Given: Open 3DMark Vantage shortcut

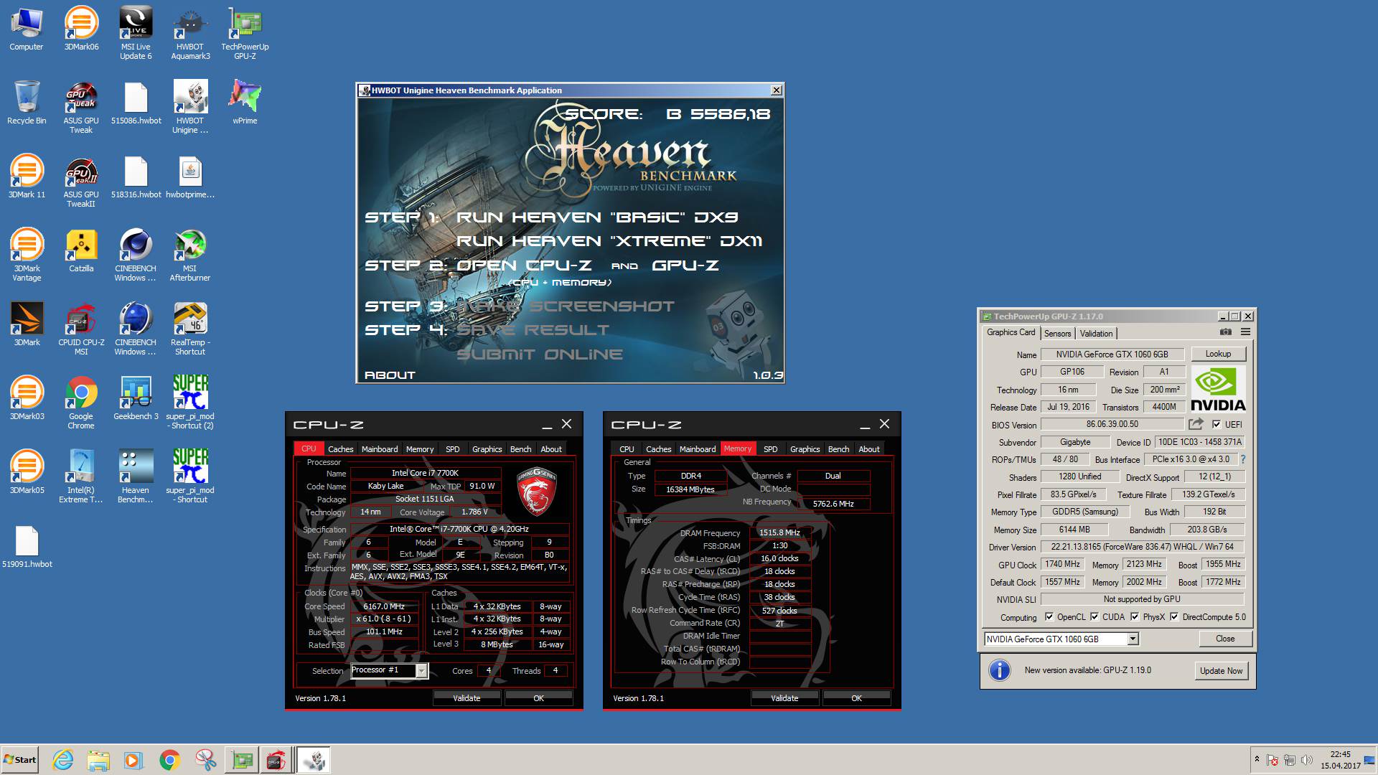Looking at the screenshot, I should click(x=27, y=255).
